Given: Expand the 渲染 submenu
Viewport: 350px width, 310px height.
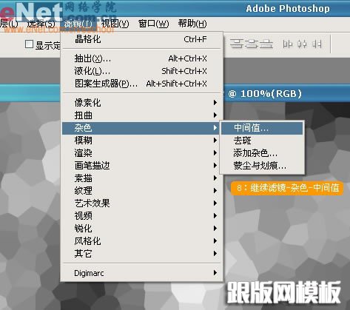Looking at the screenshot, I should click(x=141, y=153).
